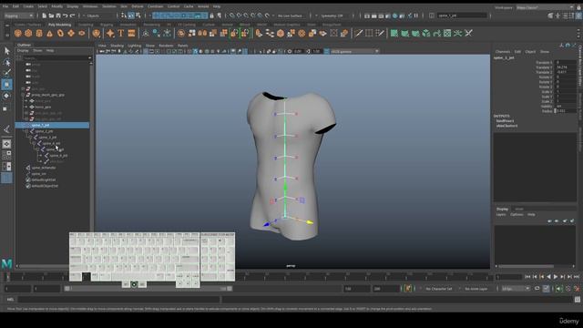
Task: Activate the Scale tool in the Tool Box
Action: [x=5, y=108]
